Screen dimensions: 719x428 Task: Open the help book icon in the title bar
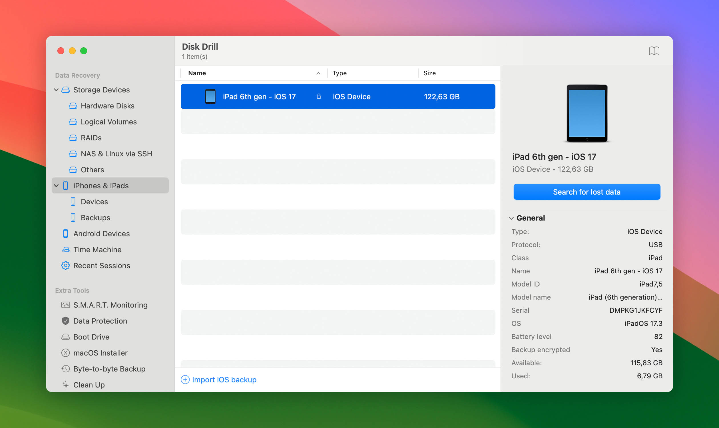pos(654,51)
